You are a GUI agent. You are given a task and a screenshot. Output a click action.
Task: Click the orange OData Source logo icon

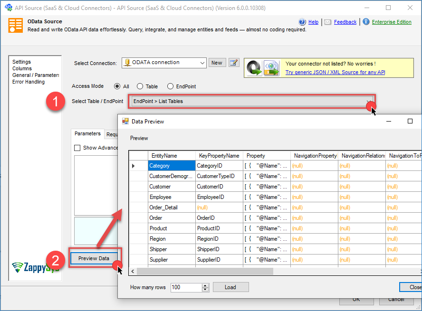click(x=15, y=25)
